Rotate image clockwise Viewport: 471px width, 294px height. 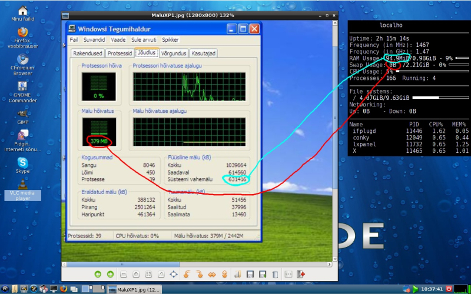[199, 274]
